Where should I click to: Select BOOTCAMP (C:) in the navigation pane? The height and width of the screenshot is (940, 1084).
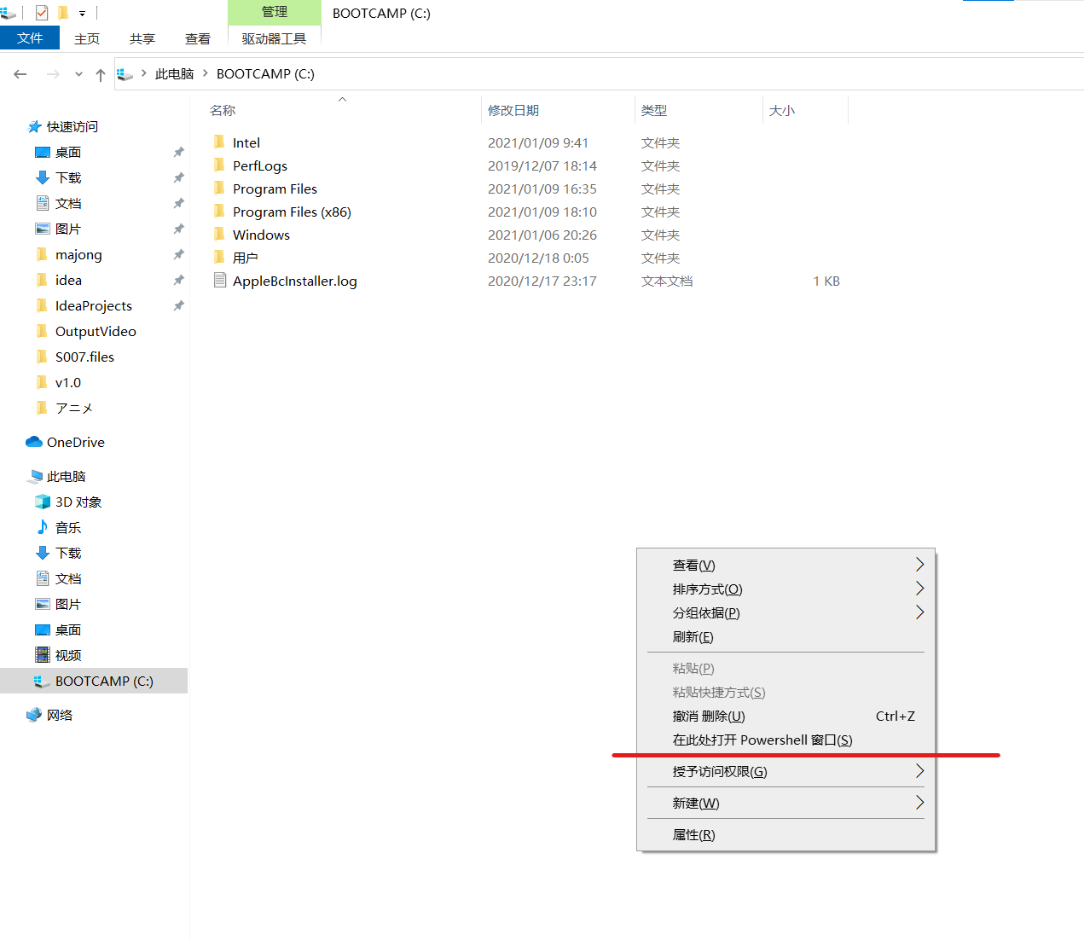(104, 681)
